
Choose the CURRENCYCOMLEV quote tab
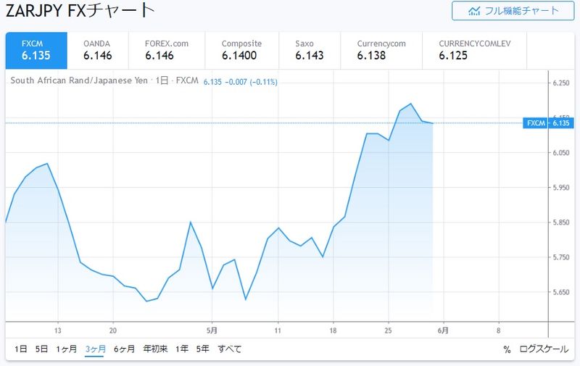pyautogui.click(x=475, y=49)
